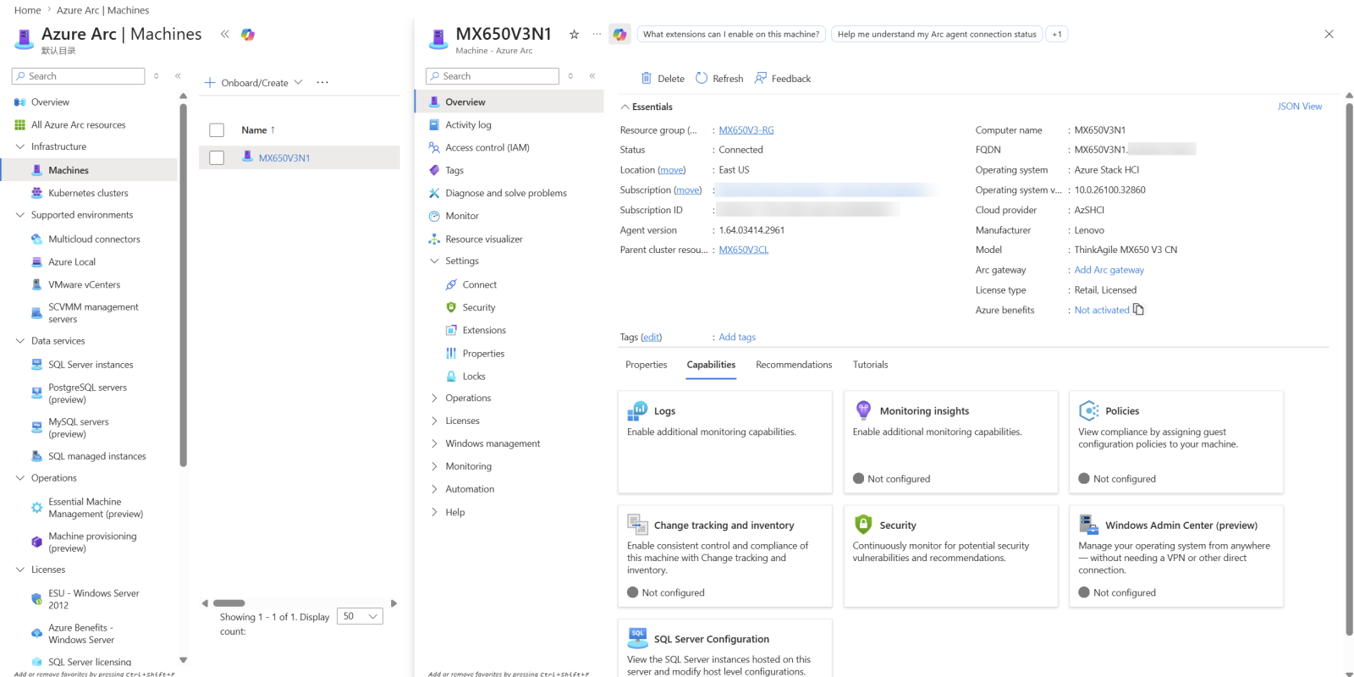The image size is (1354, 677).
Task: Click Add tags link
Action: pos(737,337)
